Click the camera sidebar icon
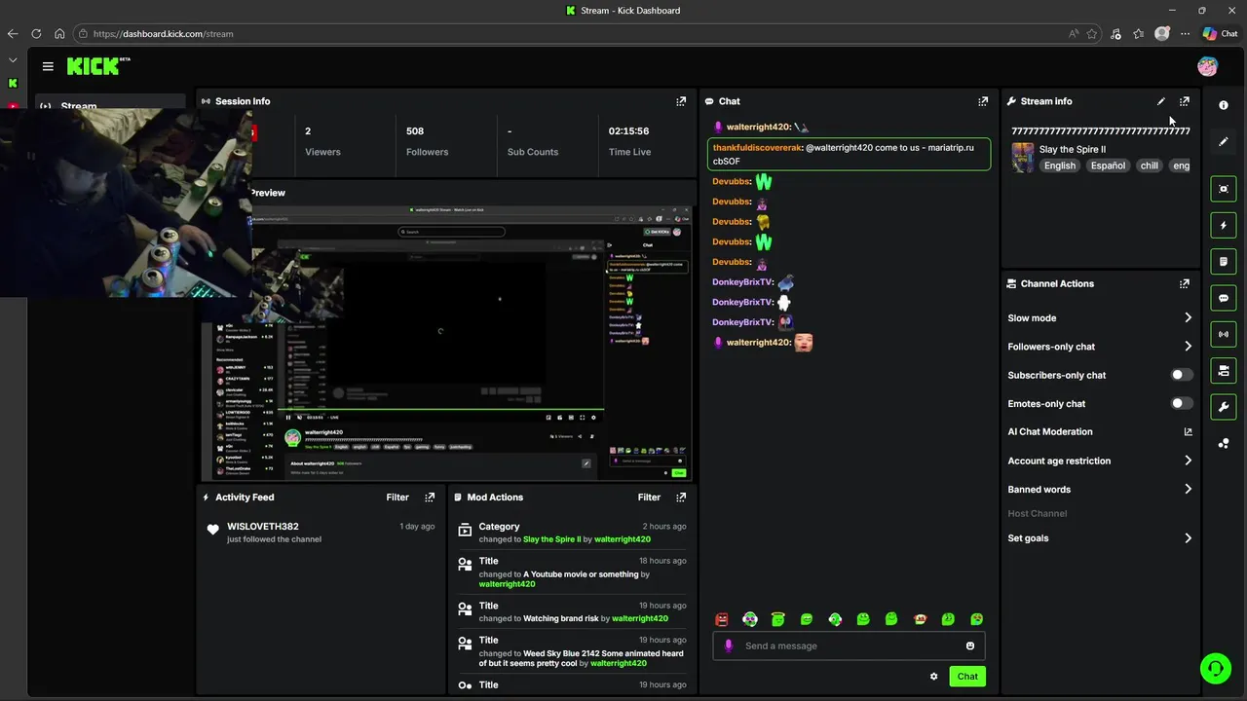 point(1224,371)
